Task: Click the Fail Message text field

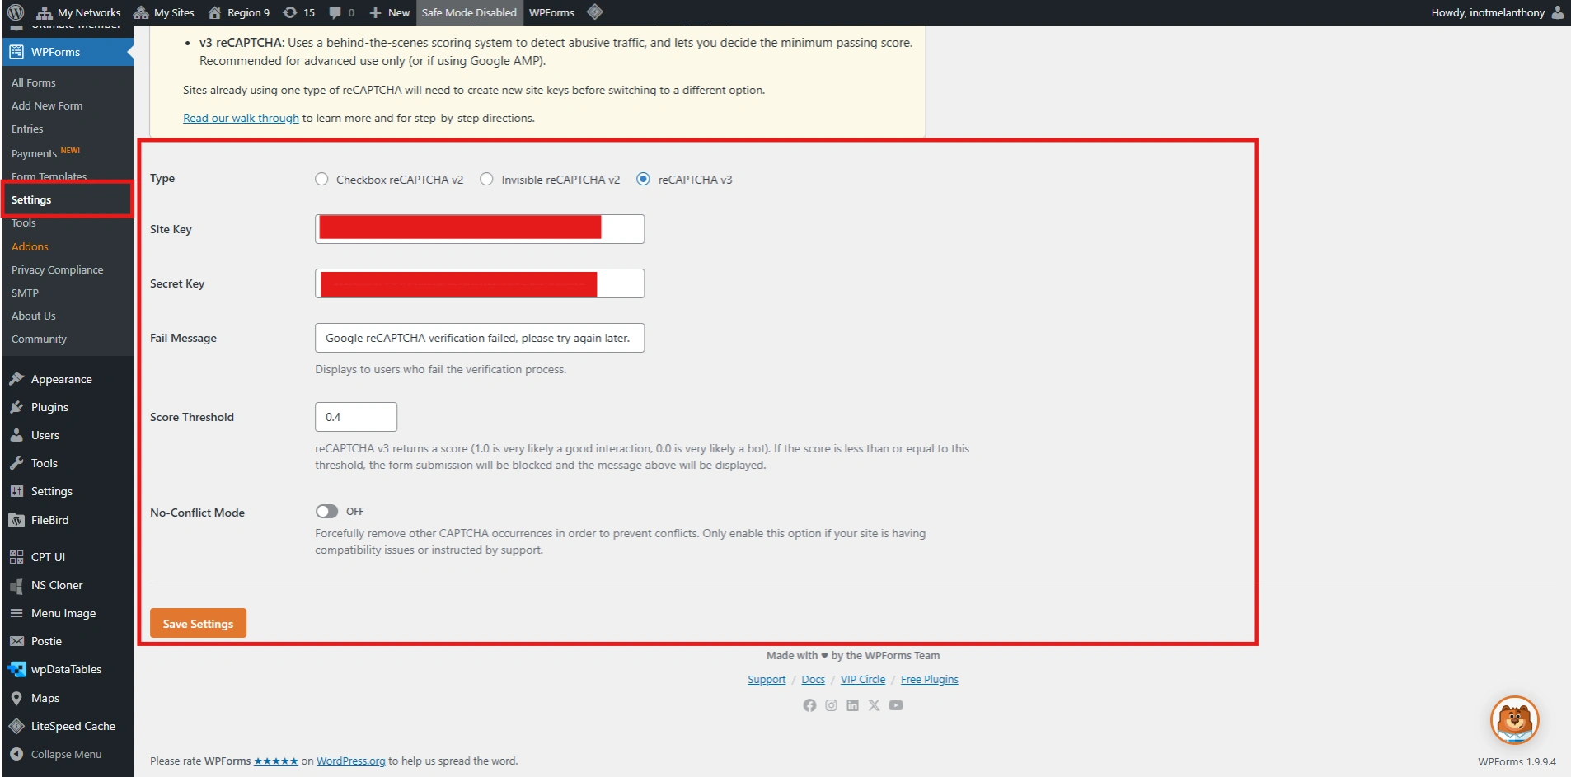Action: [480, 338]
